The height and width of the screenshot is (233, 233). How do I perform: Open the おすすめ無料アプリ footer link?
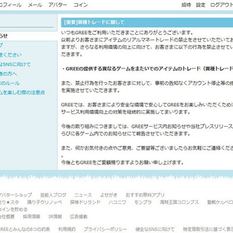click(x=145, y=195)
